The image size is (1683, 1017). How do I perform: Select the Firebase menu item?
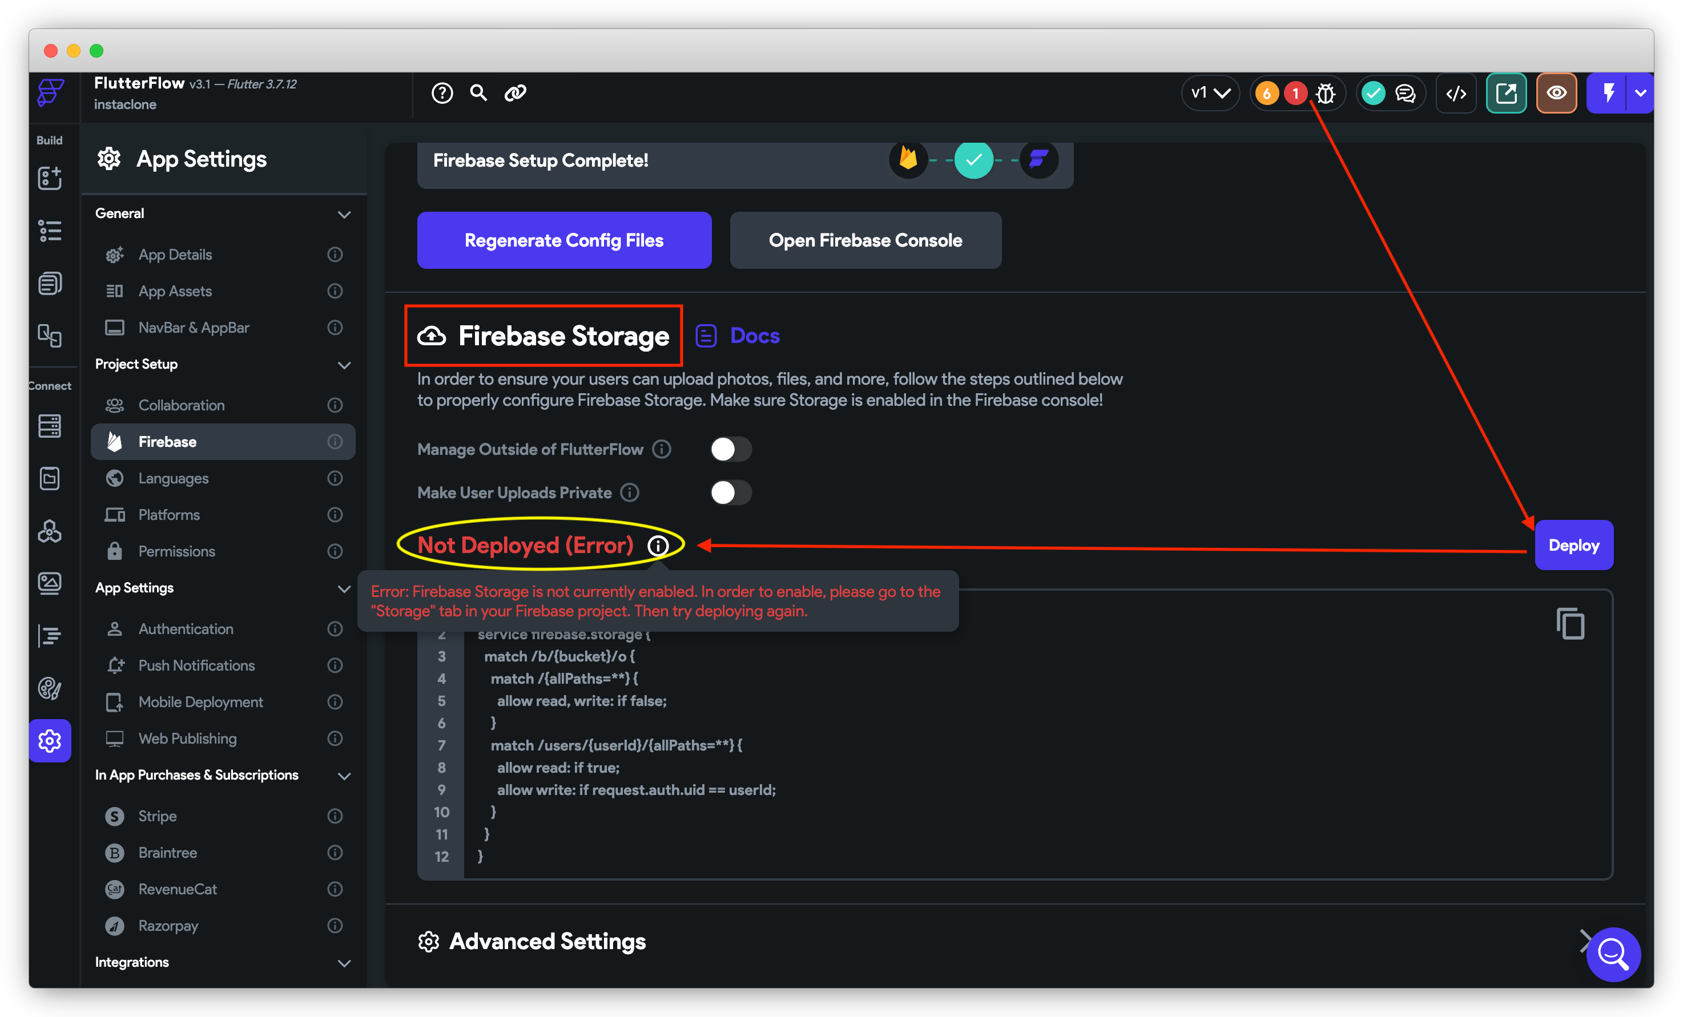point(223,442)
